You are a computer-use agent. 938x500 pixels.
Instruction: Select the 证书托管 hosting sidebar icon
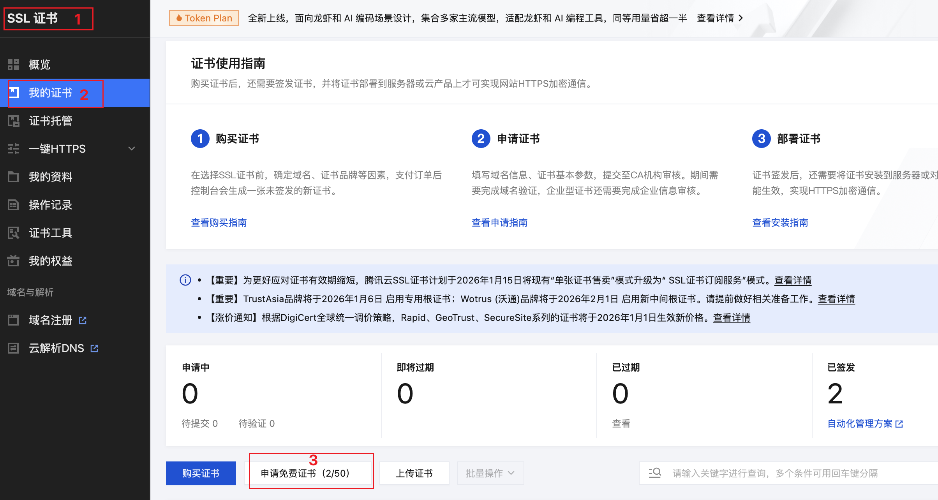[x=14, y=121]
